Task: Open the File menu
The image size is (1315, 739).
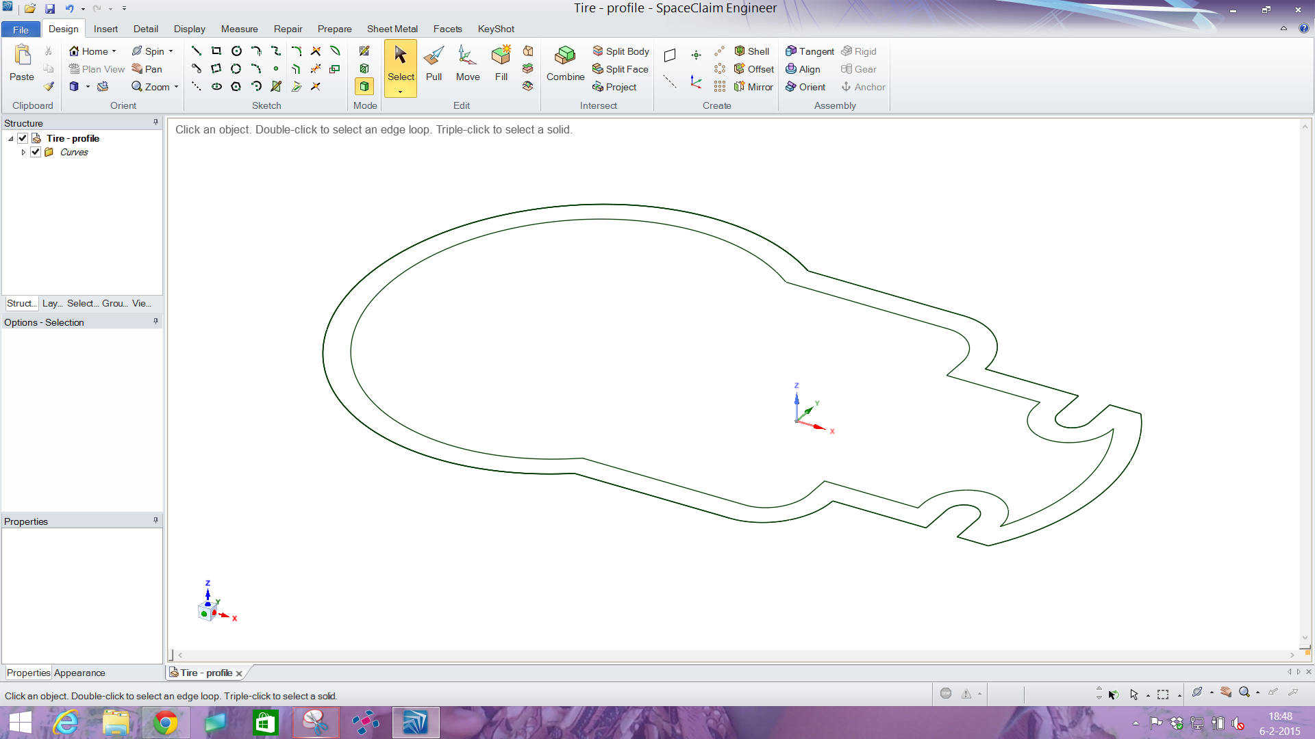Action: pos(21,29)
